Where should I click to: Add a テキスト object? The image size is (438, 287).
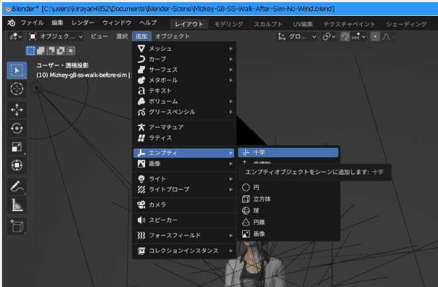click(184, 91)
